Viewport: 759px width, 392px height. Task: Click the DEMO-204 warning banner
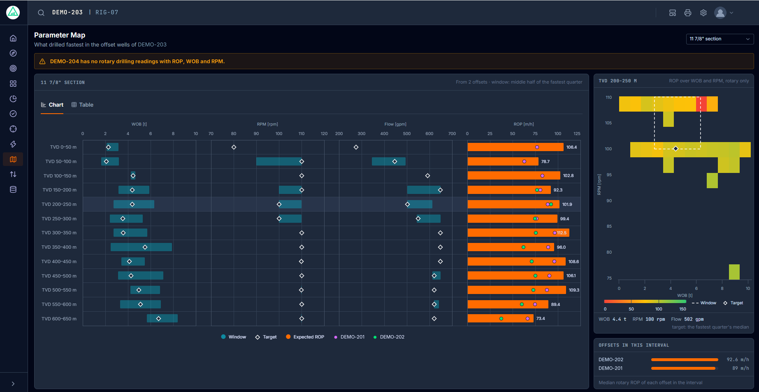coord(394,61)
